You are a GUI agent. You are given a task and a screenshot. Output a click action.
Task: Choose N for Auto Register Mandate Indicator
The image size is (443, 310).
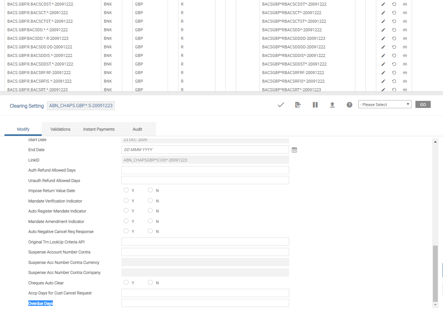coord(151,211)
